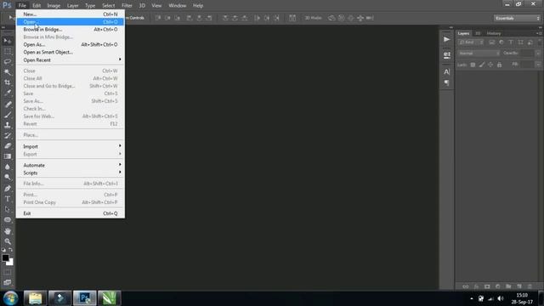This screenshot has width=544, height=306.
Task: Expand the Automate submenu
Action: point(70,165)
